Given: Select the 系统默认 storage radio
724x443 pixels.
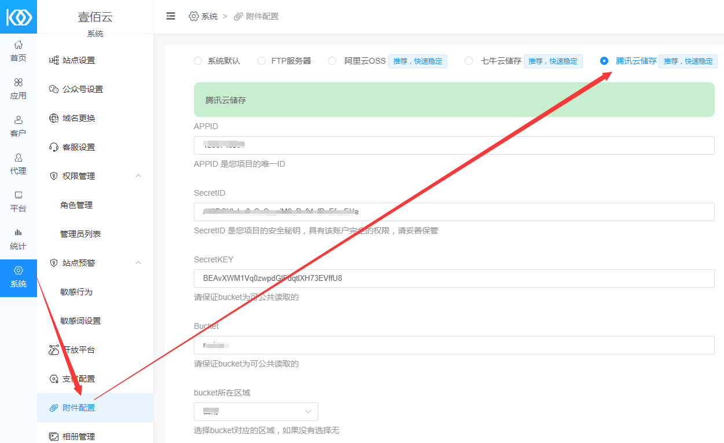Looking at the screenshot, I should coord(198,61).
